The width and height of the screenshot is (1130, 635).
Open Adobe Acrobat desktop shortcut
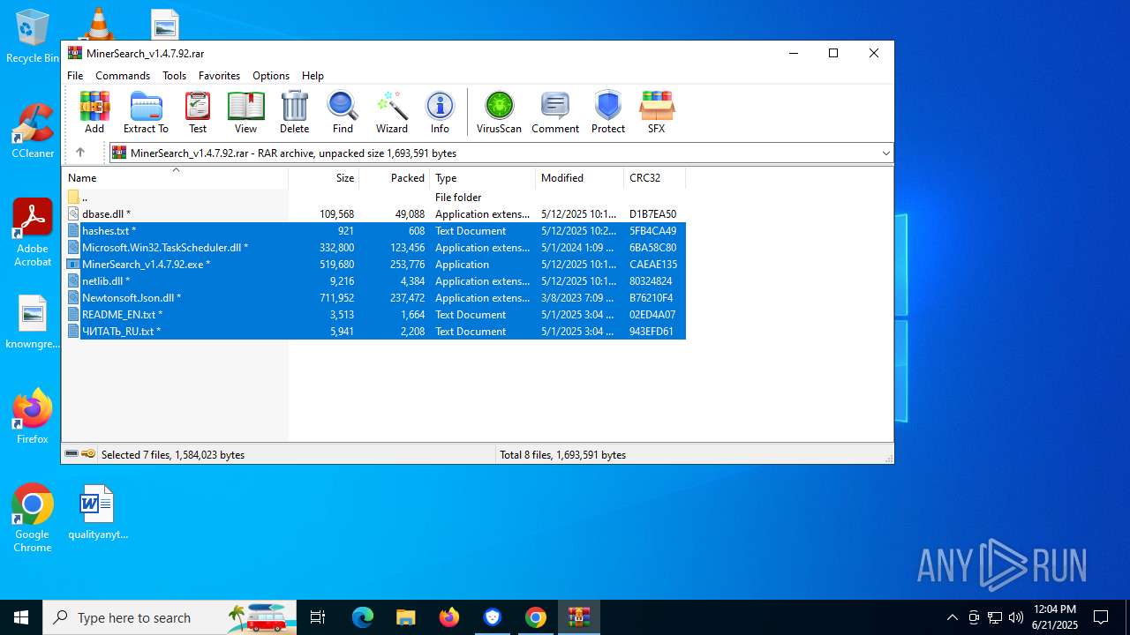pyautogui.click(x=33, y=233)
